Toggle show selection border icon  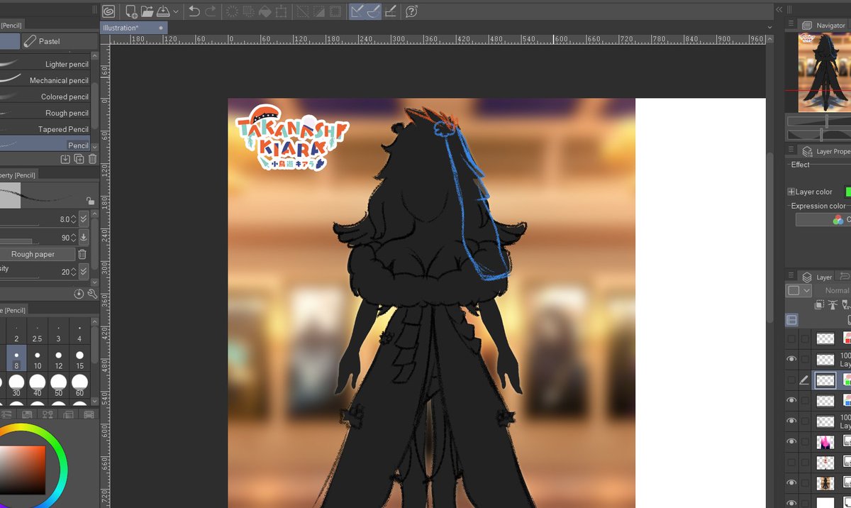pos(335,11)
